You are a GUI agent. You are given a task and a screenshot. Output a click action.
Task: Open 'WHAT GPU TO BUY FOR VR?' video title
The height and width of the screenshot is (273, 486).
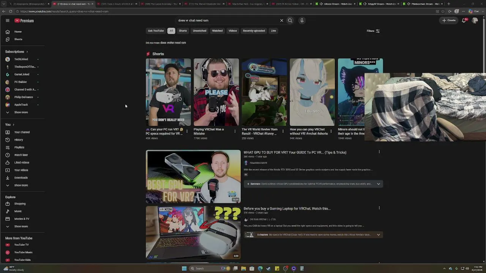pos(295,152)
